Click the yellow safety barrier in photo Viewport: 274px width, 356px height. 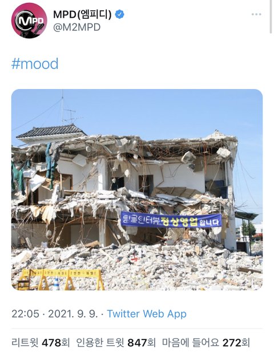pos(61,279)
